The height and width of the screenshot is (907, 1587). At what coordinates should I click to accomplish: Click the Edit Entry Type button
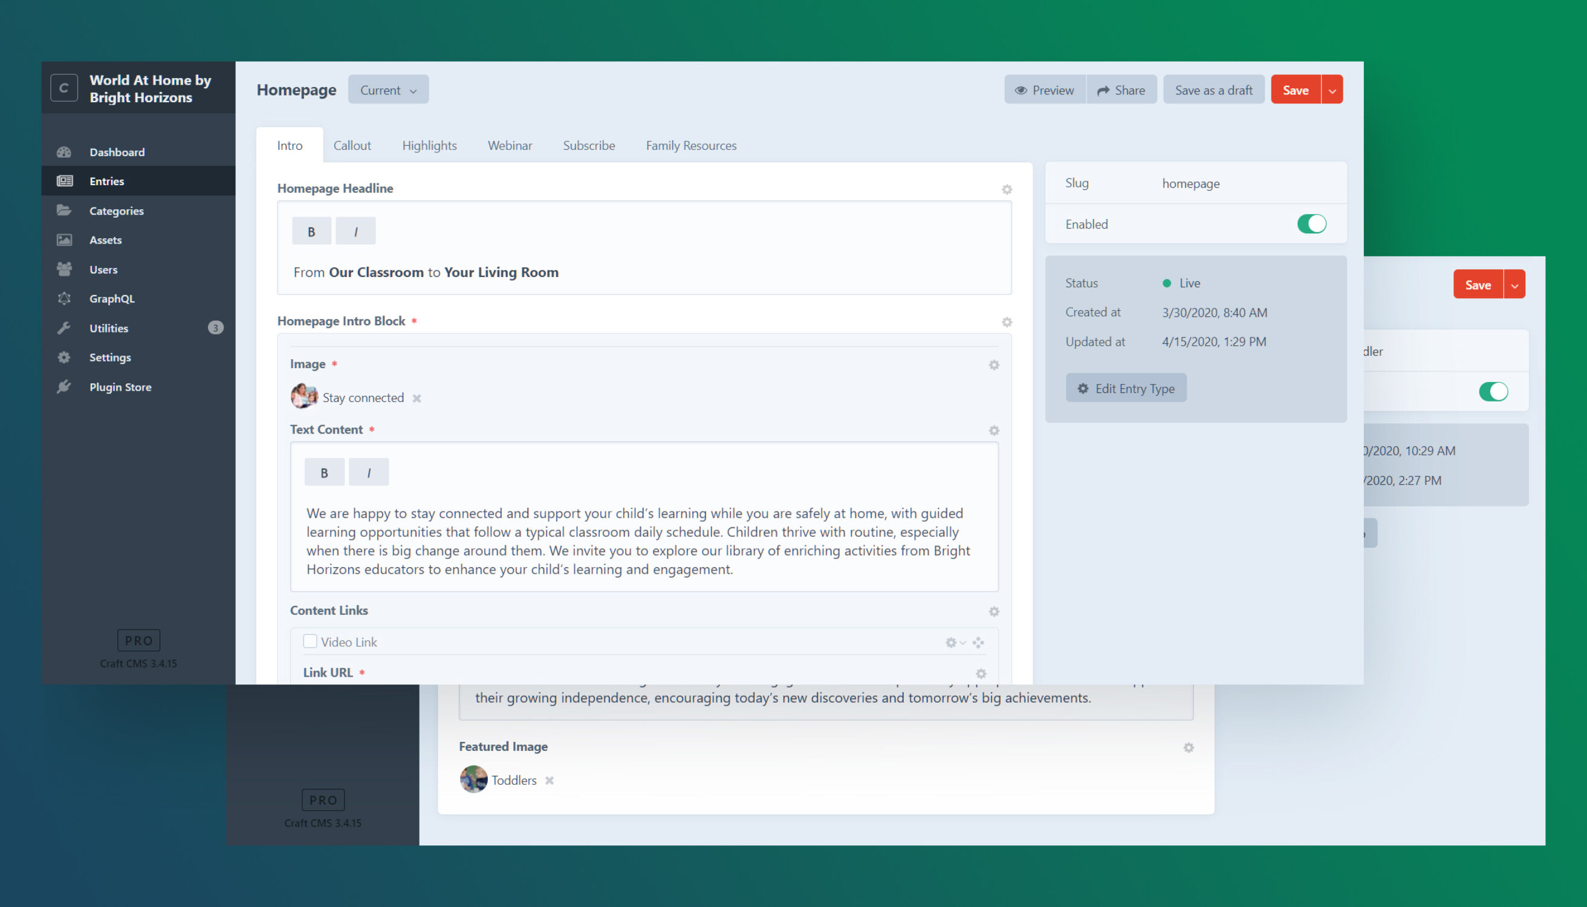click(1126, 388)
